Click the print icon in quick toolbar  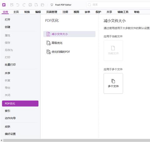[30, 5]
